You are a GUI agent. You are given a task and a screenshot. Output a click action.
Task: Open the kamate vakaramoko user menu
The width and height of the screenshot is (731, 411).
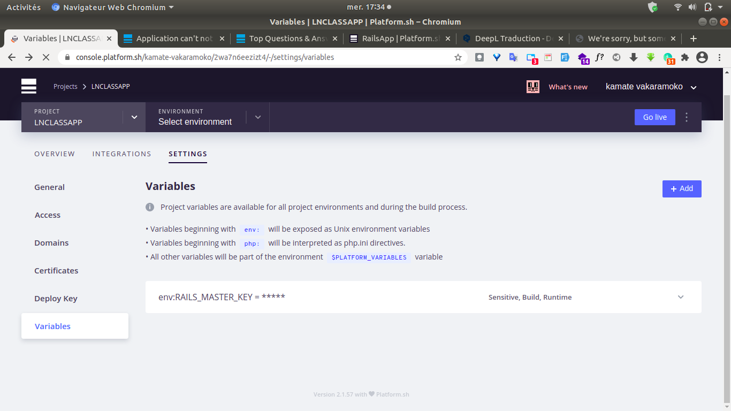(x=650, y=87)
